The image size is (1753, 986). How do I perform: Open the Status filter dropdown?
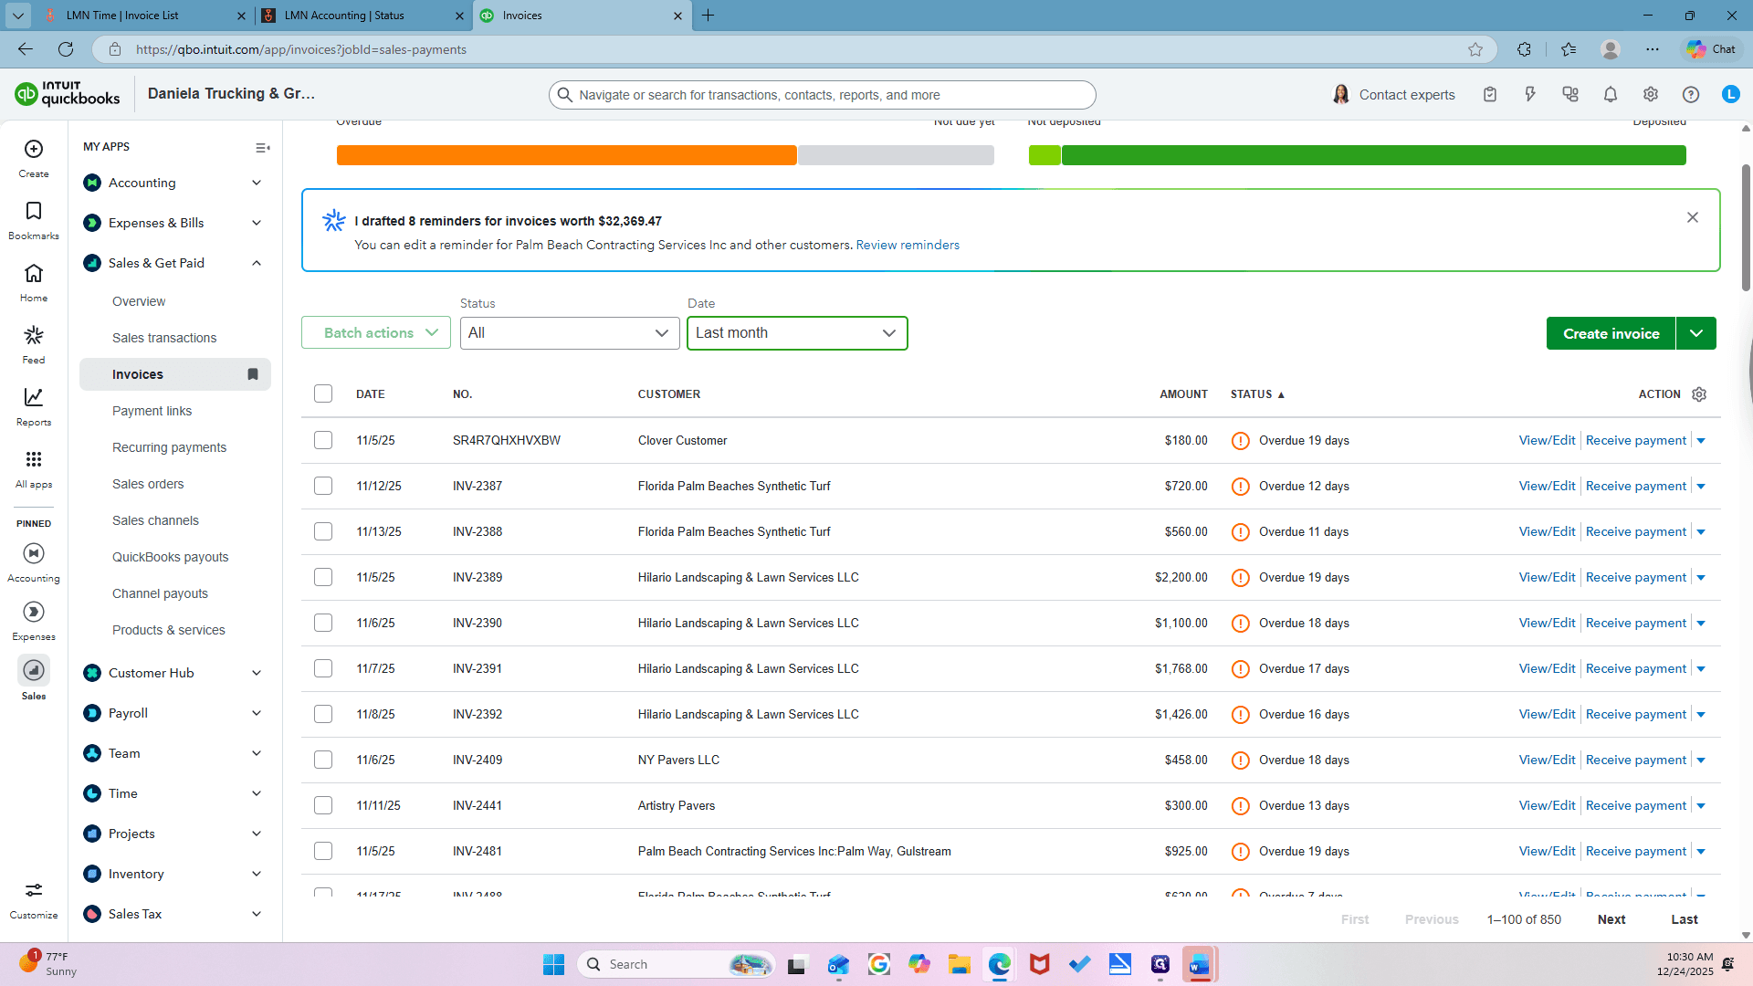point(570,333)
